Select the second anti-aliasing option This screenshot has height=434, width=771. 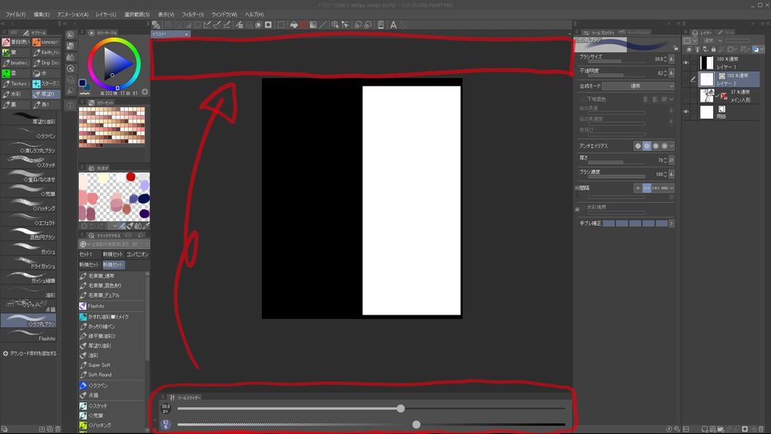pyautogui.click(x=647, y=146)
